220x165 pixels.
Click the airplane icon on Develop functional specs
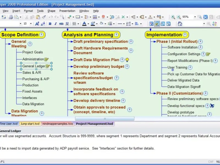212,106
